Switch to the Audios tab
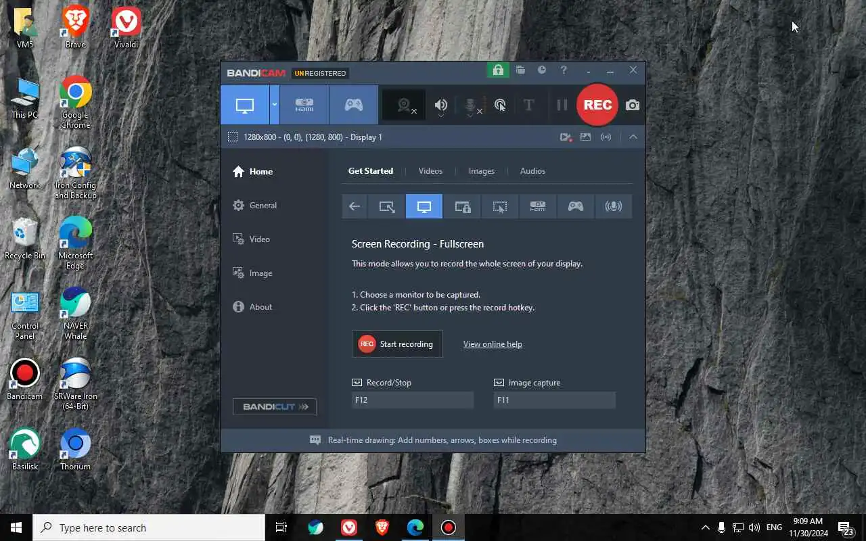This screenshot has height=541, width=866. click(532, 171)
